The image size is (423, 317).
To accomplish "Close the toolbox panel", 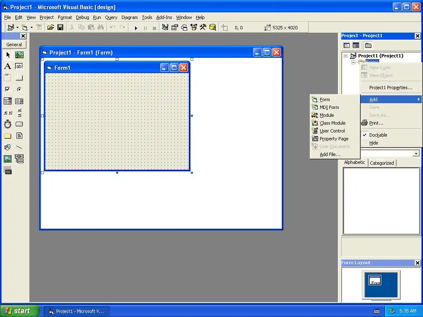I will pos(23,36).
